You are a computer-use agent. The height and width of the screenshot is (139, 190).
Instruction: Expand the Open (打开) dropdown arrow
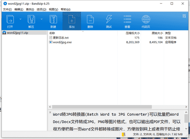20,19
